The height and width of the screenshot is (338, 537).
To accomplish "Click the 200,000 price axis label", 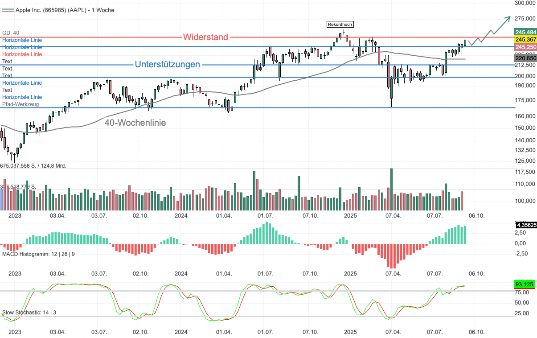I will click(525, 76).
